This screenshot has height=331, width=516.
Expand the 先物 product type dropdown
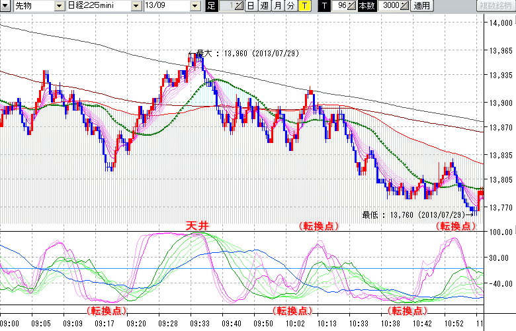pos(60,6)
